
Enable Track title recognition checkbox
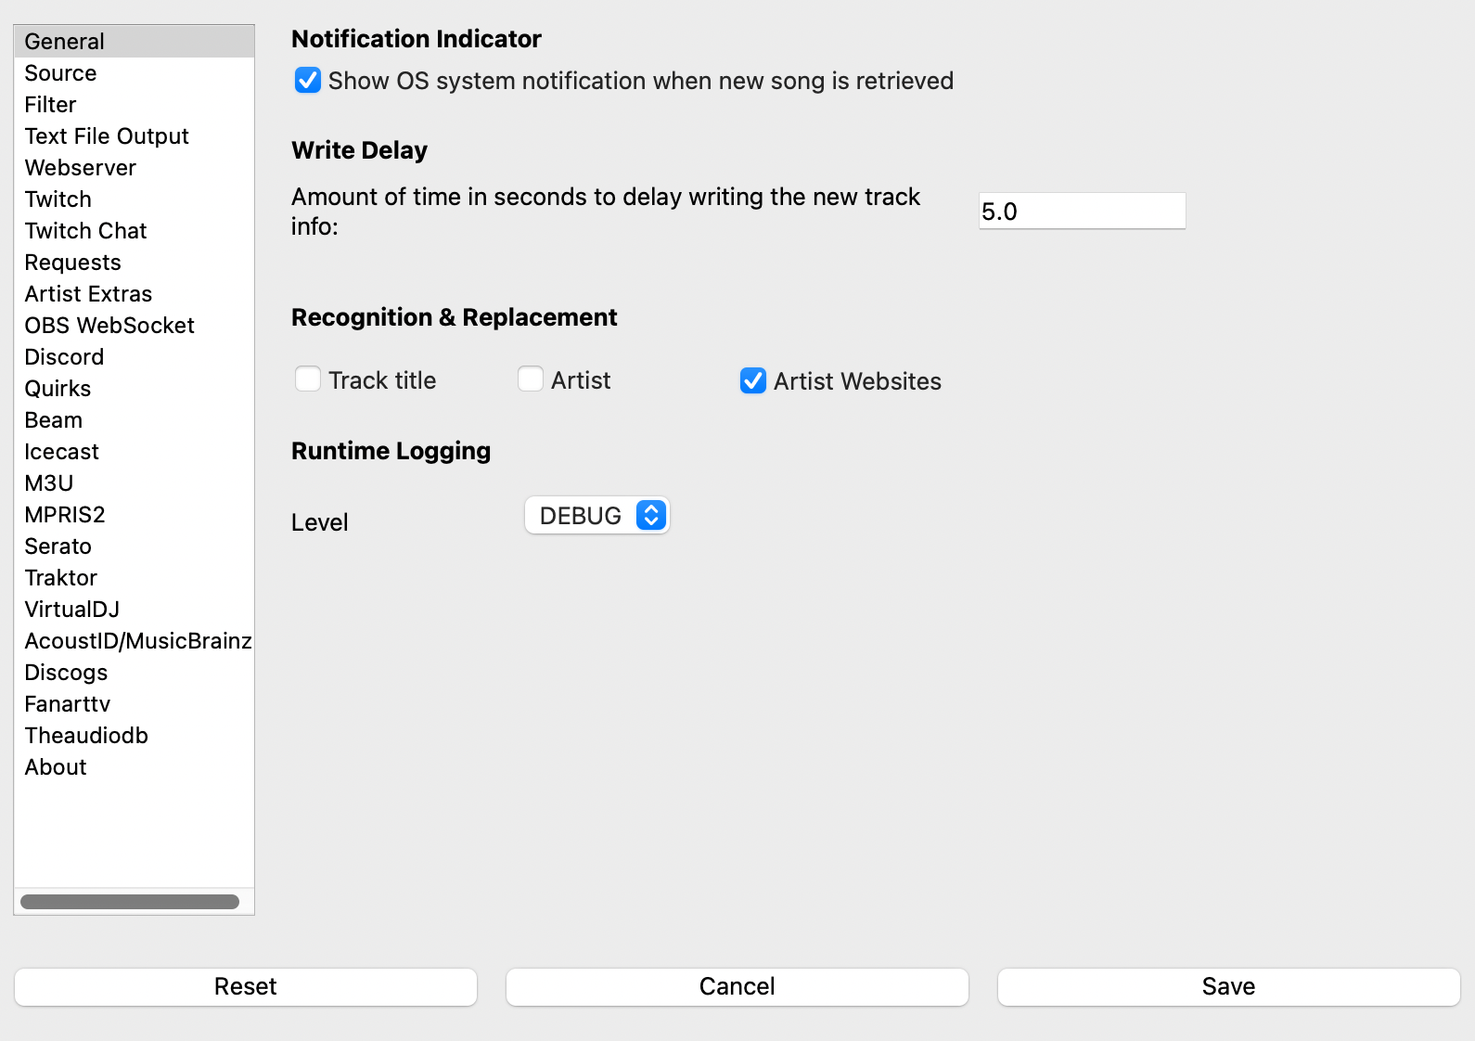click(x=308, y=379)
